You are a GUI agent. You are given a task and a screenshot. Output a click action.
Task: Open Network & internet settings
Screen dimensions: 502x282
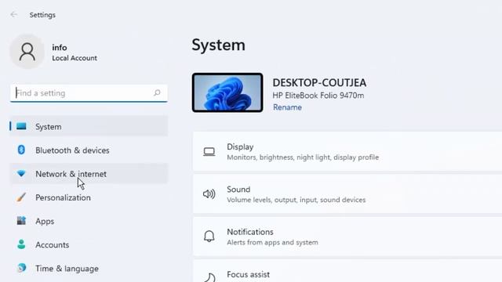coord(89,174)
